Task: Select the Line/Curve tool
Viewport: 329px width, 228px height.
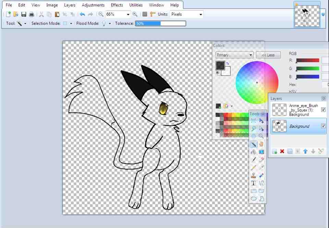Action: point(261,183)
